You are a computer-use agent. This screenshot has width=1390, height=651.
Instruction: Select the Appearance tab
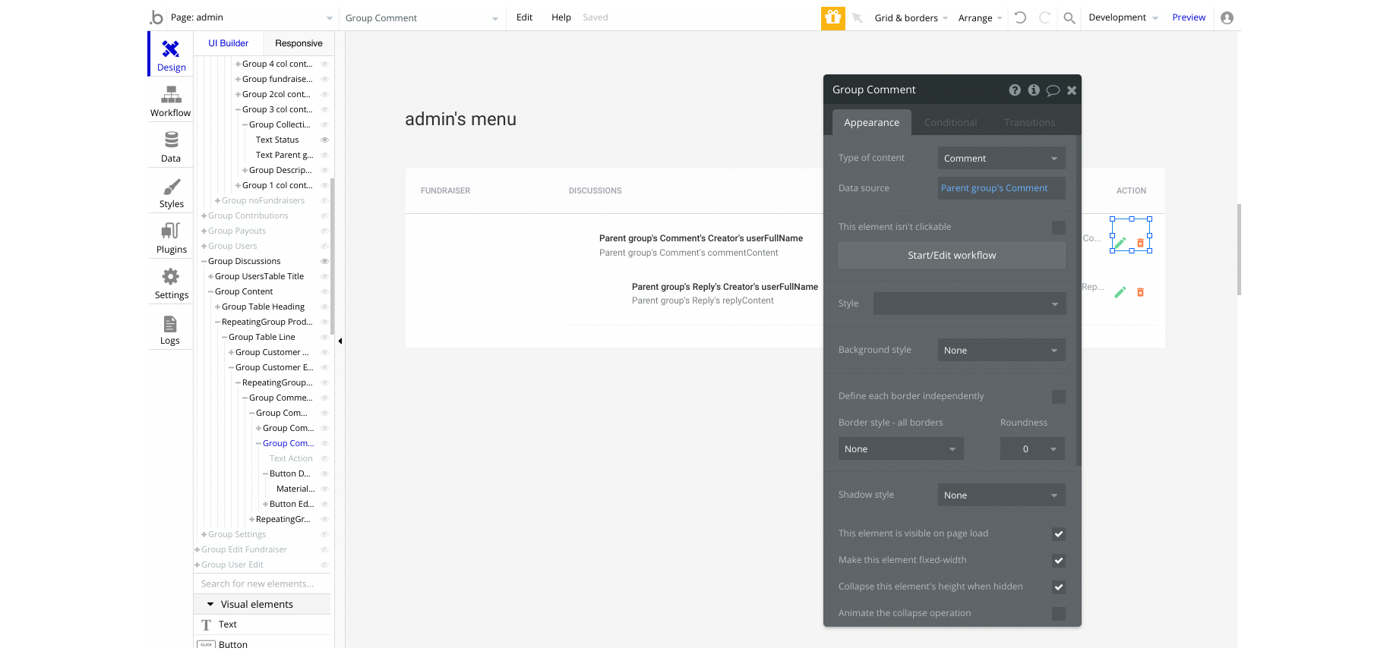pyautogui.click(x=871, y=122)
